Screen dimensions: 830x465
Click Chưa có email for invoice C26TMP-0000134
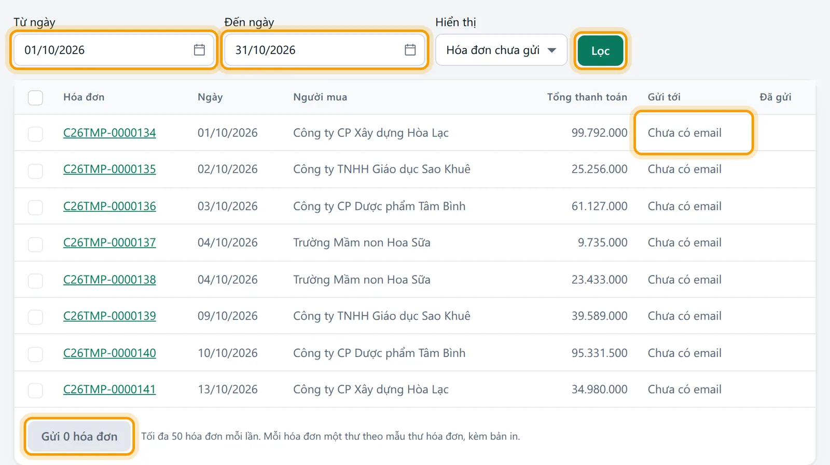click(685, 133)
